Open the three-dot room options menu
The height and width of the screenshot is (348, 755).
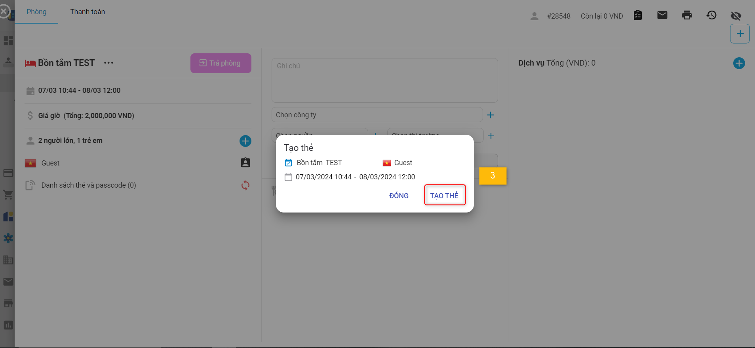108,63
